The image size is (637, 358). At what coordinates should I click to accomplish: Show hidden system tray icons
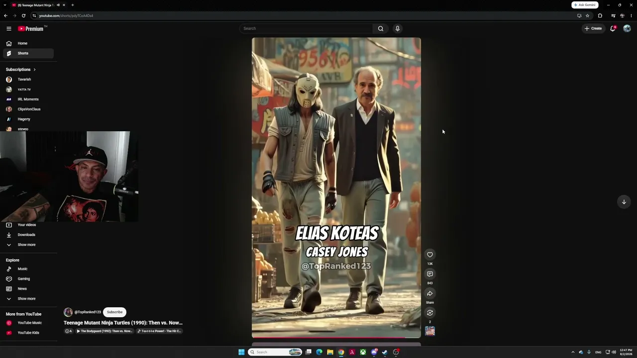tap(573, 352)
